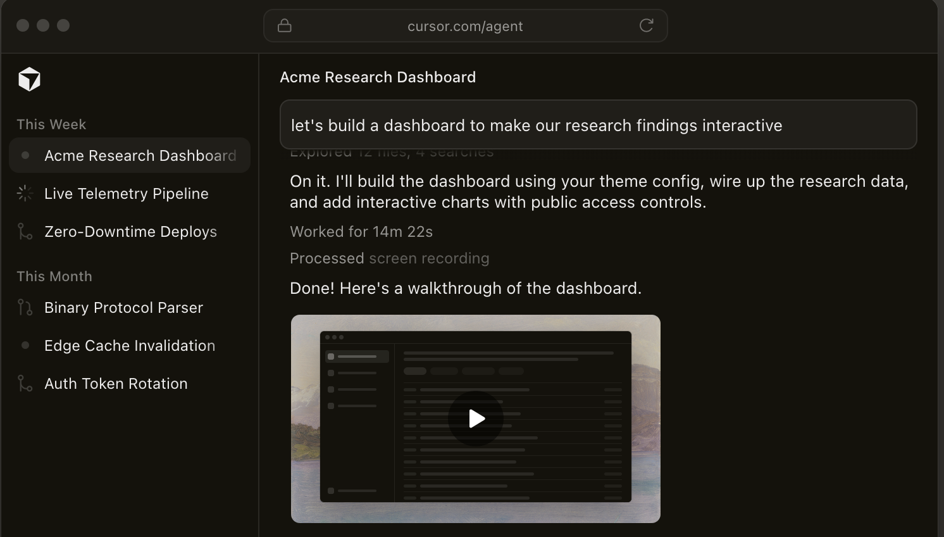
Task: Click the status dot beside Acme Research Dashboard
Action: pyautogui.click(x=25, y=155)
